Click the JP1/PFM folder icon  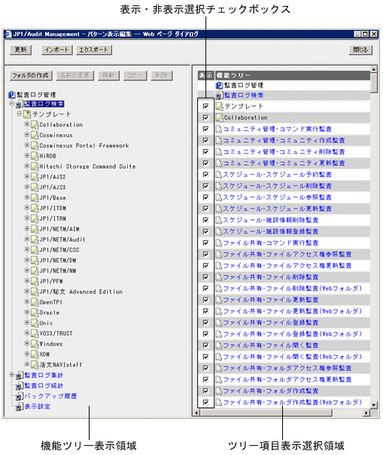click(x=35, y=282)
